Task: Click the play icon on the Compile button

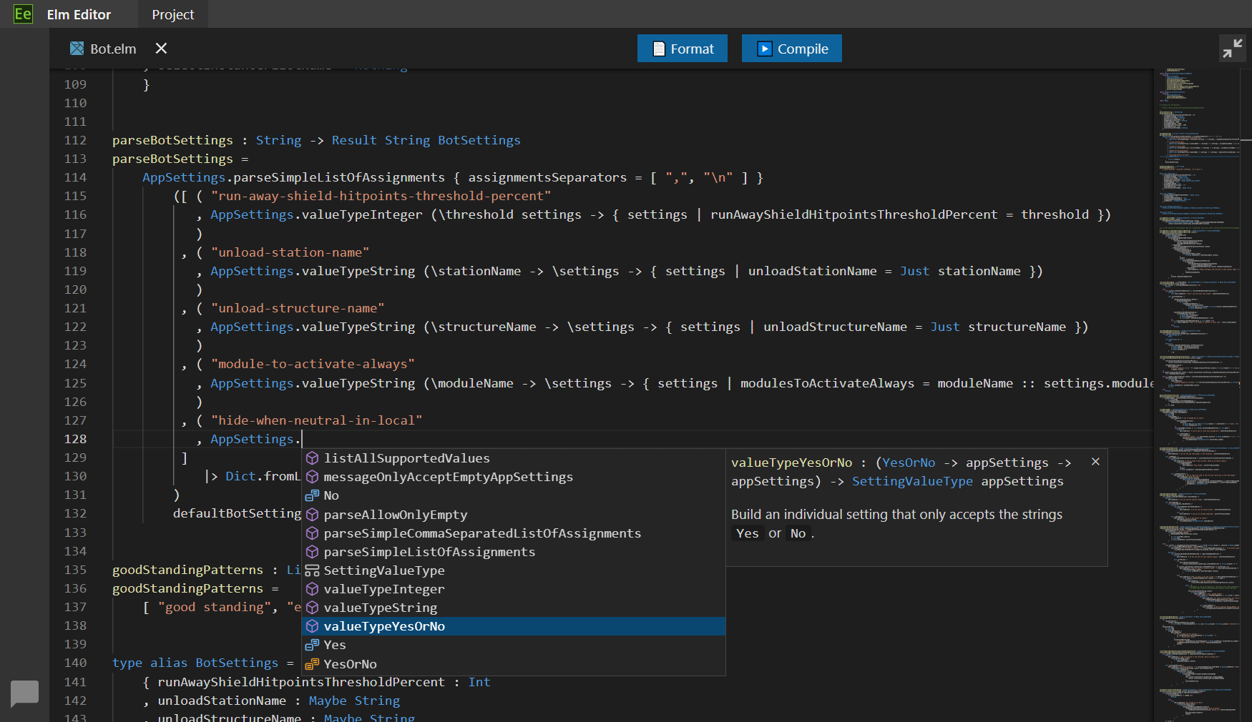Action: click(x=765, y=48)
